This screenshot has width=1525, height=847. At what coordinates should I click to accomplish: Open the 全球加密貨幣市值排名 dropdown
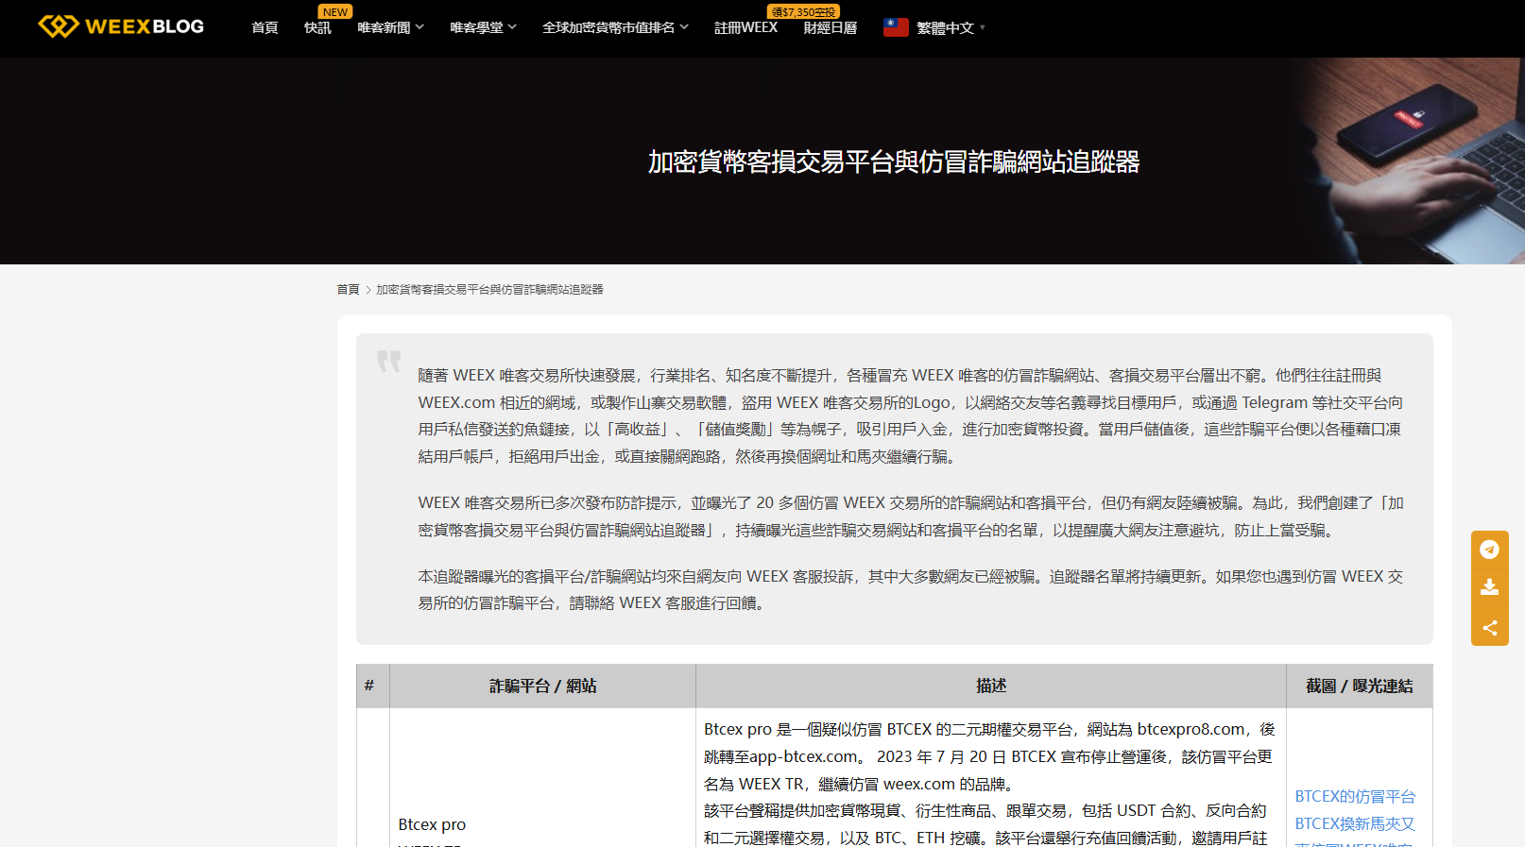tap(615, 28)
